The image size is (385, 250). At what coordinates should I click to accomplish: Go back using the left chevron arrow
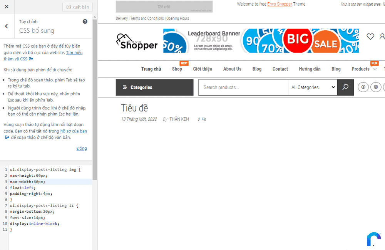click(7, 26)
